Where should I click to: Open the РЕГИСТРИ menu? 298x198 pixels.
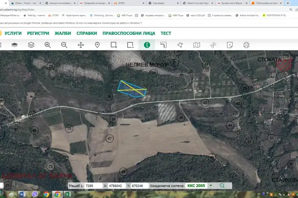click(x=38, y=33)
